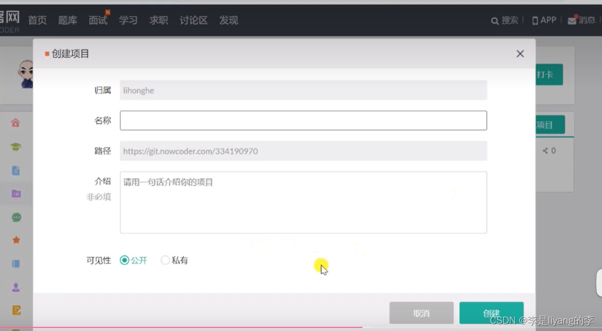
Task: Click the orange star sidebar icon
Action: coord(16,241)
